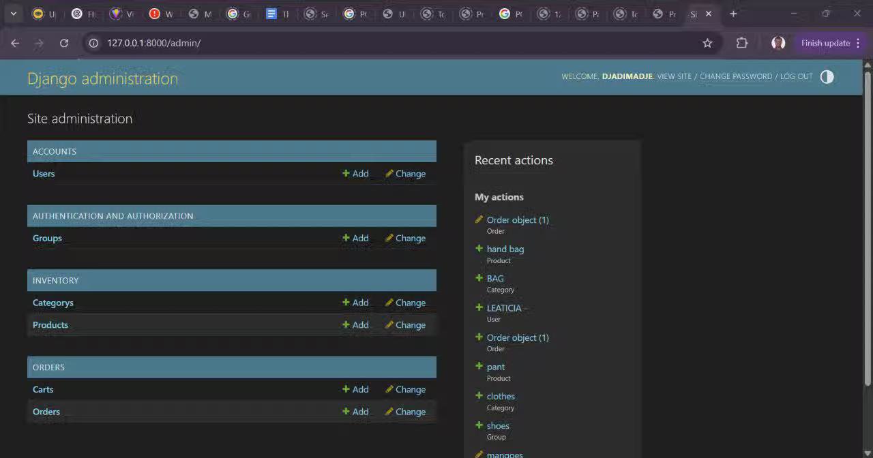The width and height of the screenshot is (873, 458).
Task: Open a new browser tab
Action: point(733,14)
